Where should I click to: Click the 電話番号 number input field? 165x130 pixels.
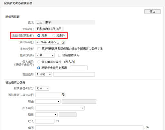pos(74,75)
